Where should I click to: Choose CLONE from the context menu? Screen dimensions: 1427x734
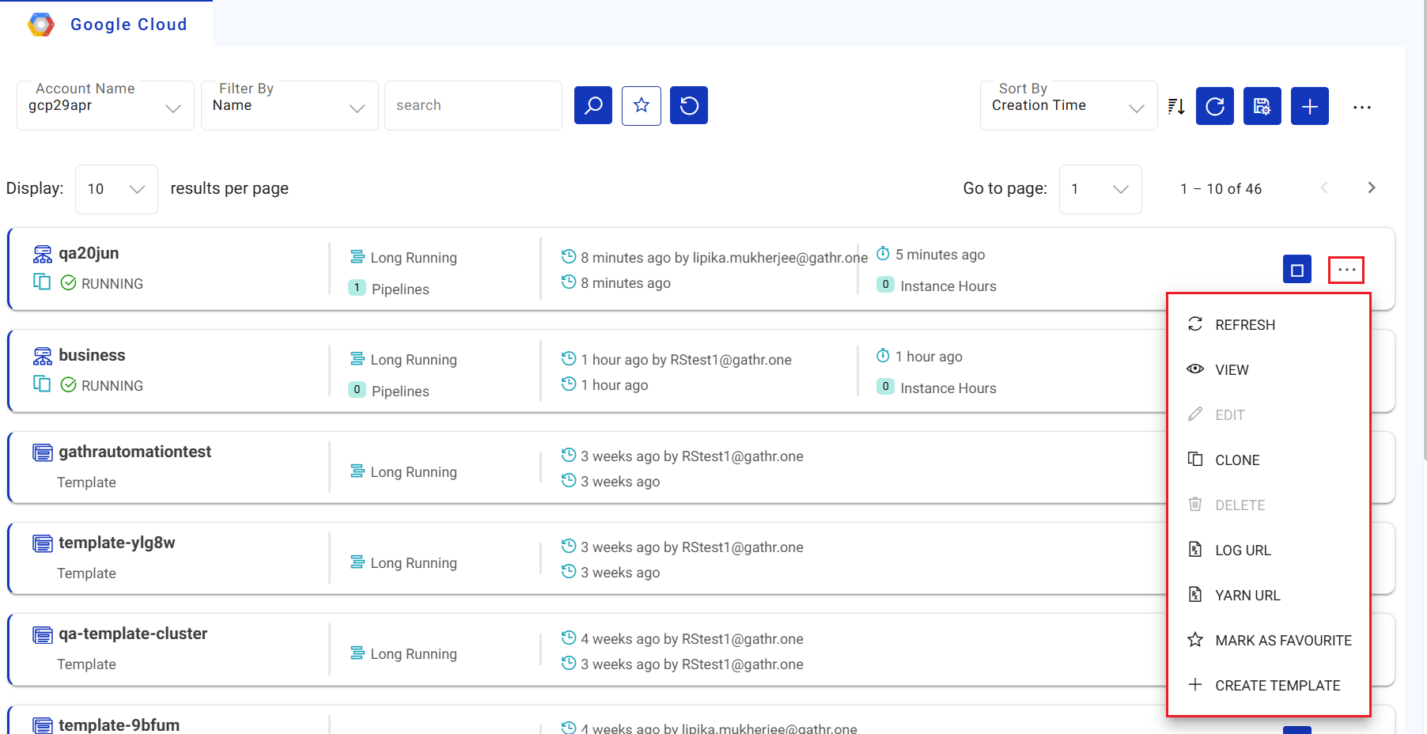[1237, 460]
